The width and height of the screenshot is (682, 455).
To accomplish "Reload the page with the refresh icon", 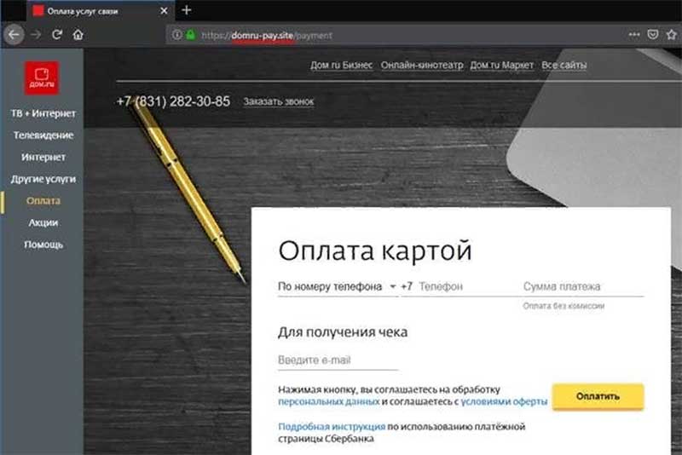I will (x=57, y=35).
